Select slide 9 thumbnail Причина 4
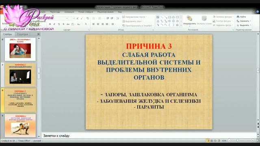This screenshot has width=260, height=146. pos(20,125)
